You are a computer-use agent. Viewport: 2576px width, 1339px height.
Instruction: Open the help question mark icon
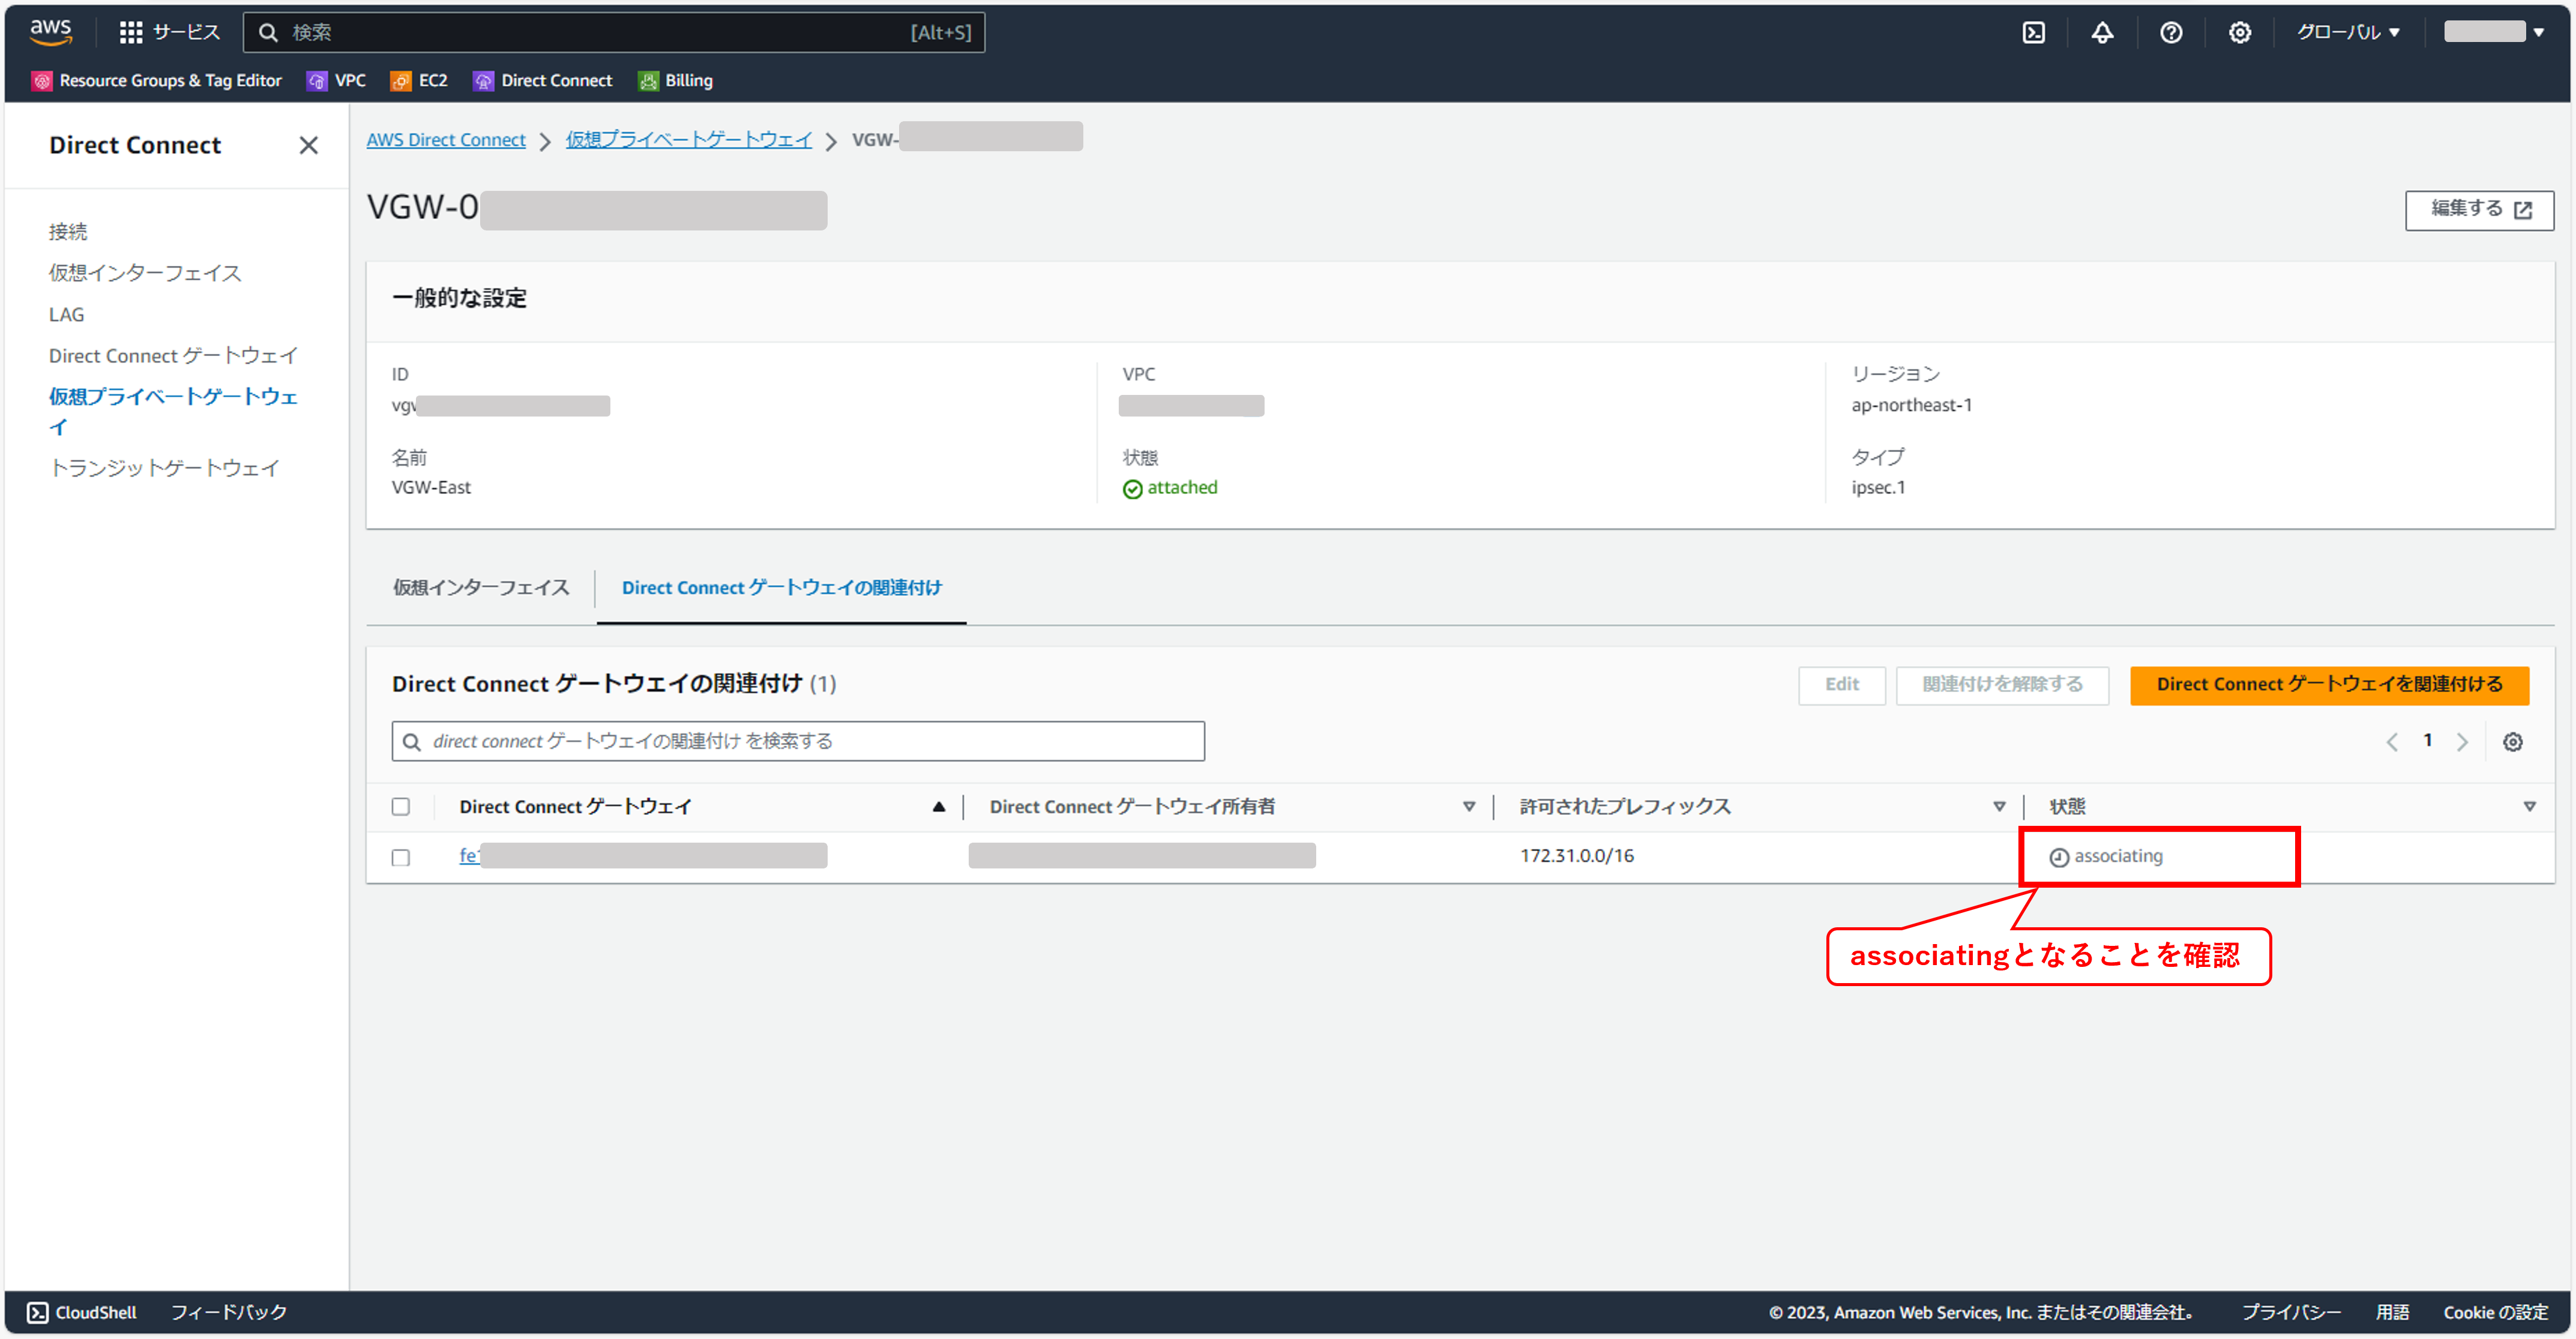tap(2170, 32)
